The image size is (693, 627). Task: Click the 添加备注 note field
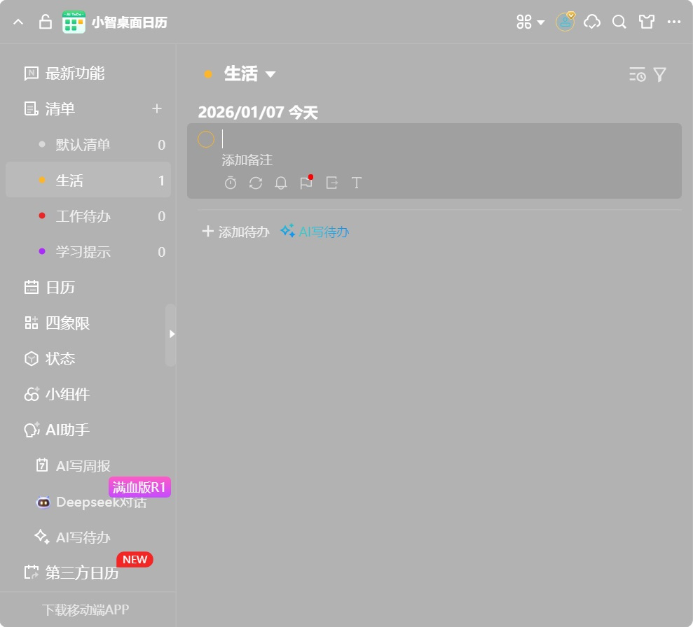tap(247, 160)
